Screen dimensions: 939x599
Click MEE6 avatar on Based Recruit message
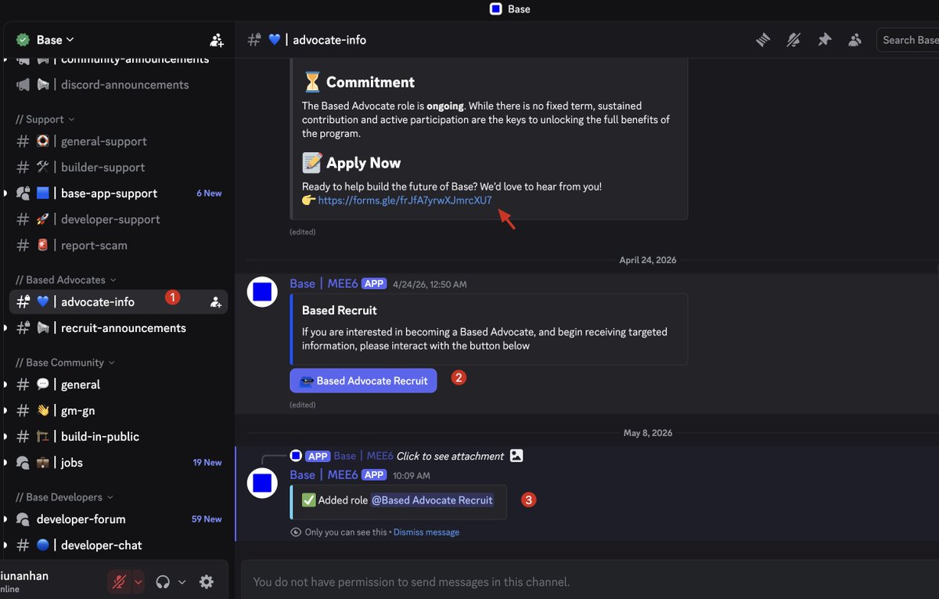(262, 292)
